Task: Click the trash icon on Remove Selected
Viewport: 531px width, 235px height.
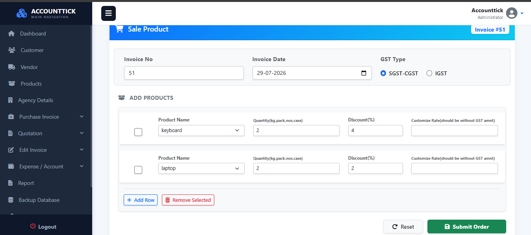Action: (167, 200)
